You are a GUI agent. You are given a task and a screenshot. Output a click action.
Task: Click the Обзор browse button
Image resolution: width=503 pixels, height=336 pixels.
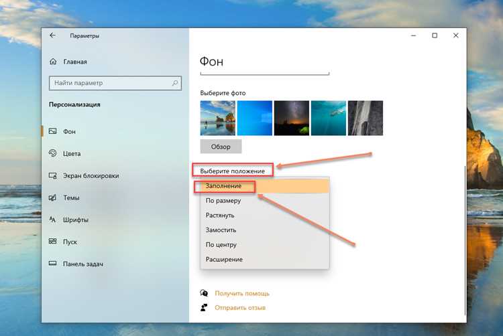[x=221, y=147]
